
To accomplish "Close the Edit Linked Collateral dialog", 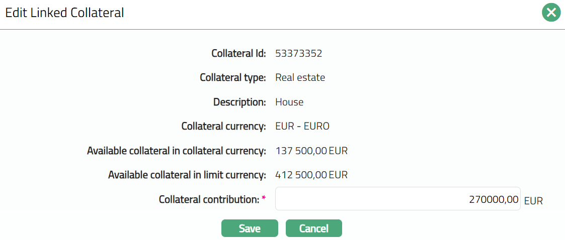I will pos(551,13).
